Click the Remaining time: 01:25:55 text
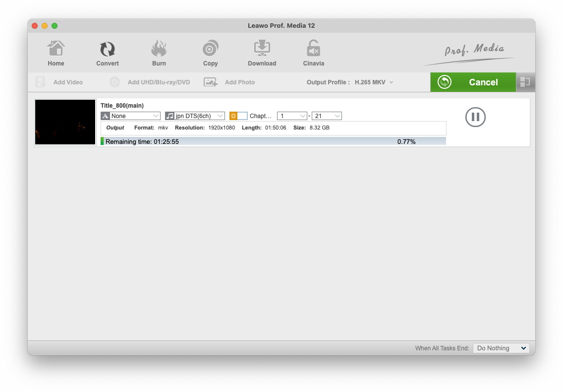The image size is (563, 392). click(142, 142)
